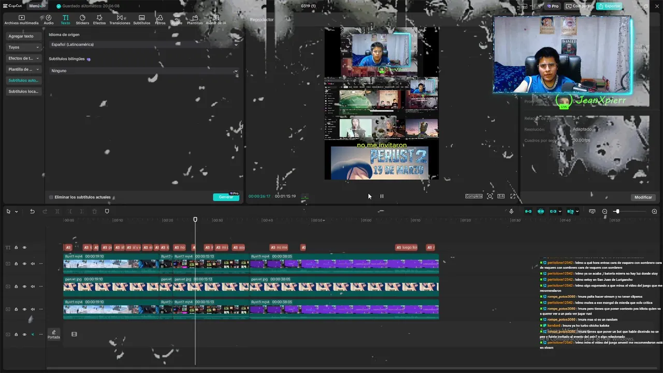Expand the Tuyos section
This screenshot has height=373, width=663.
pos(23,47)
